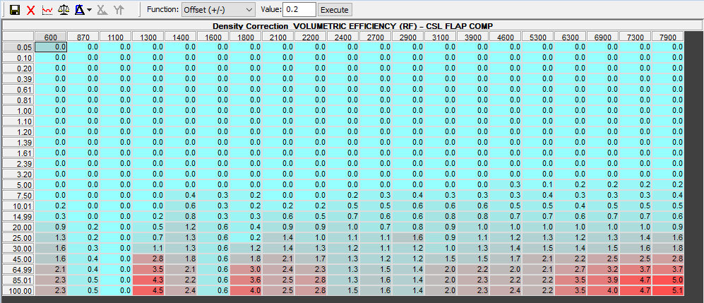The width and height of the screenshot is (704, 303).
Task: Click the balance scales compare icon
Action: pyautogui.click(x=64, y=10)
